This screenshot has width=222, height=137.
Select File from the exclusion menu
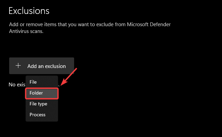33,82
